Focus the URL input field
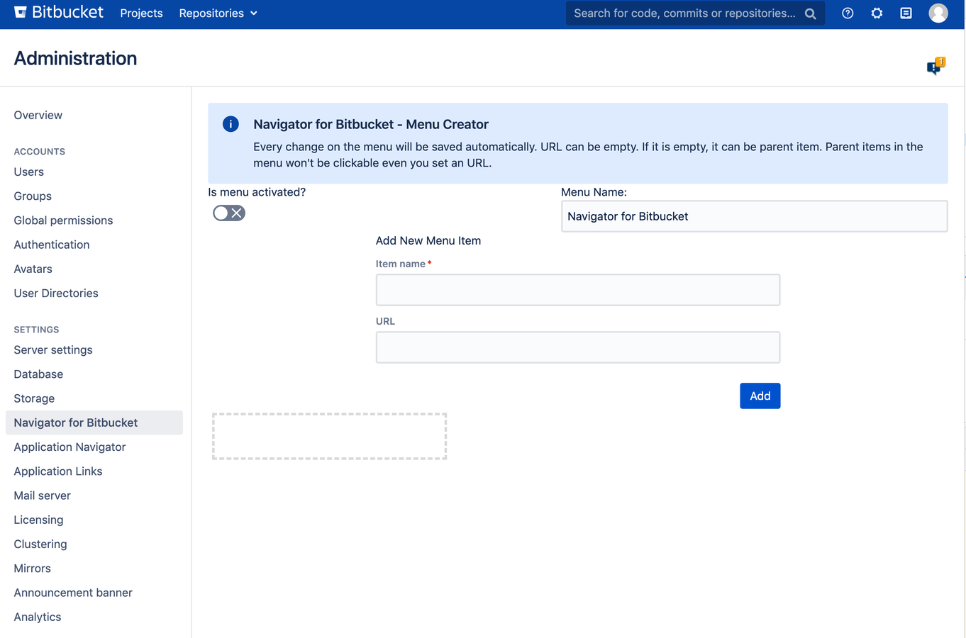This screenshot has height=638, width=966. (x=577, y=347)
